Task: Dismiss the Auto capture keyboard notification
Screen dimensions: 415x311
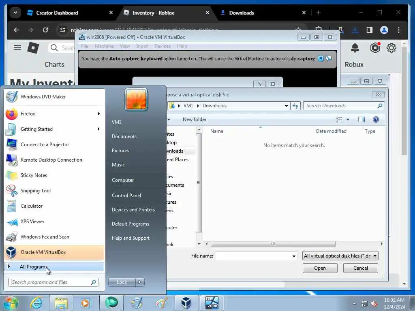Action: tap(321, 58)
